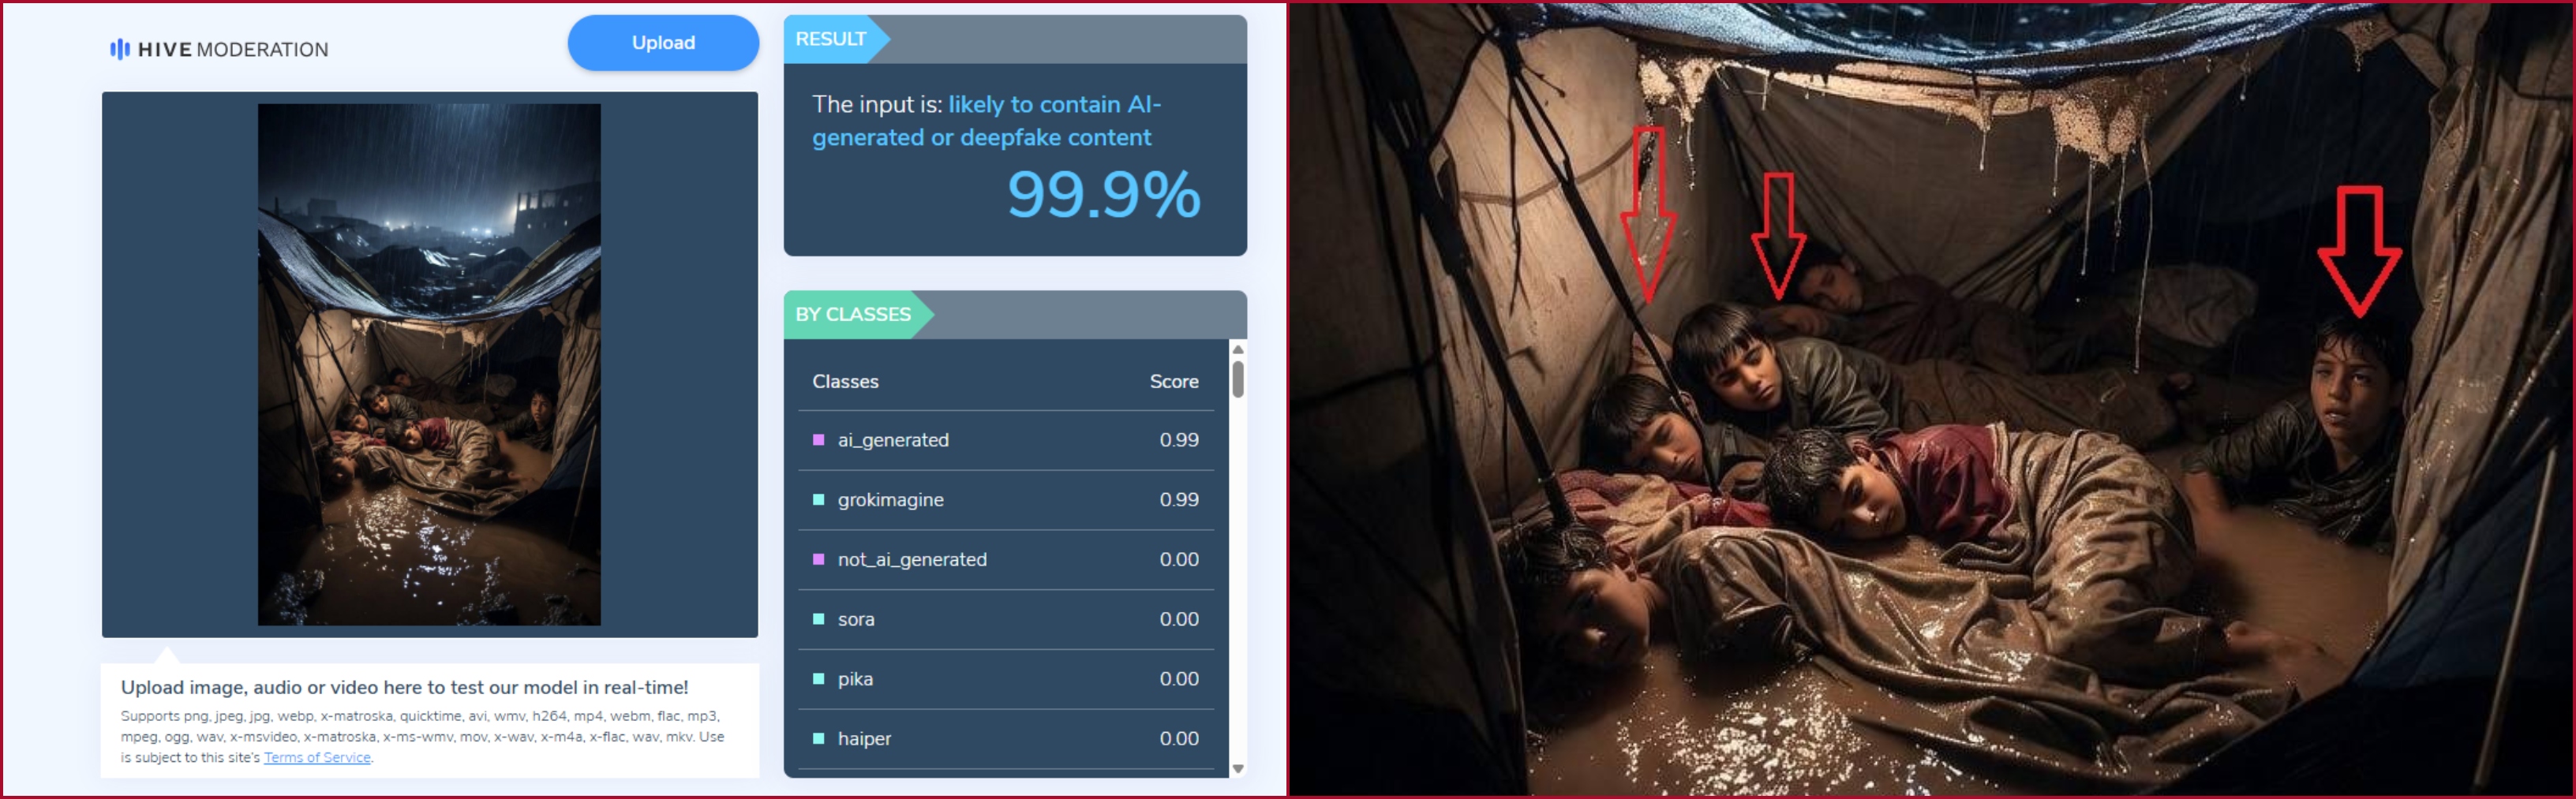The height and width of the screenshot is (799, 2576).
Task: Click the leftmost red arrow annotation
Action: pyautogui.click(x=1648, y=214)
